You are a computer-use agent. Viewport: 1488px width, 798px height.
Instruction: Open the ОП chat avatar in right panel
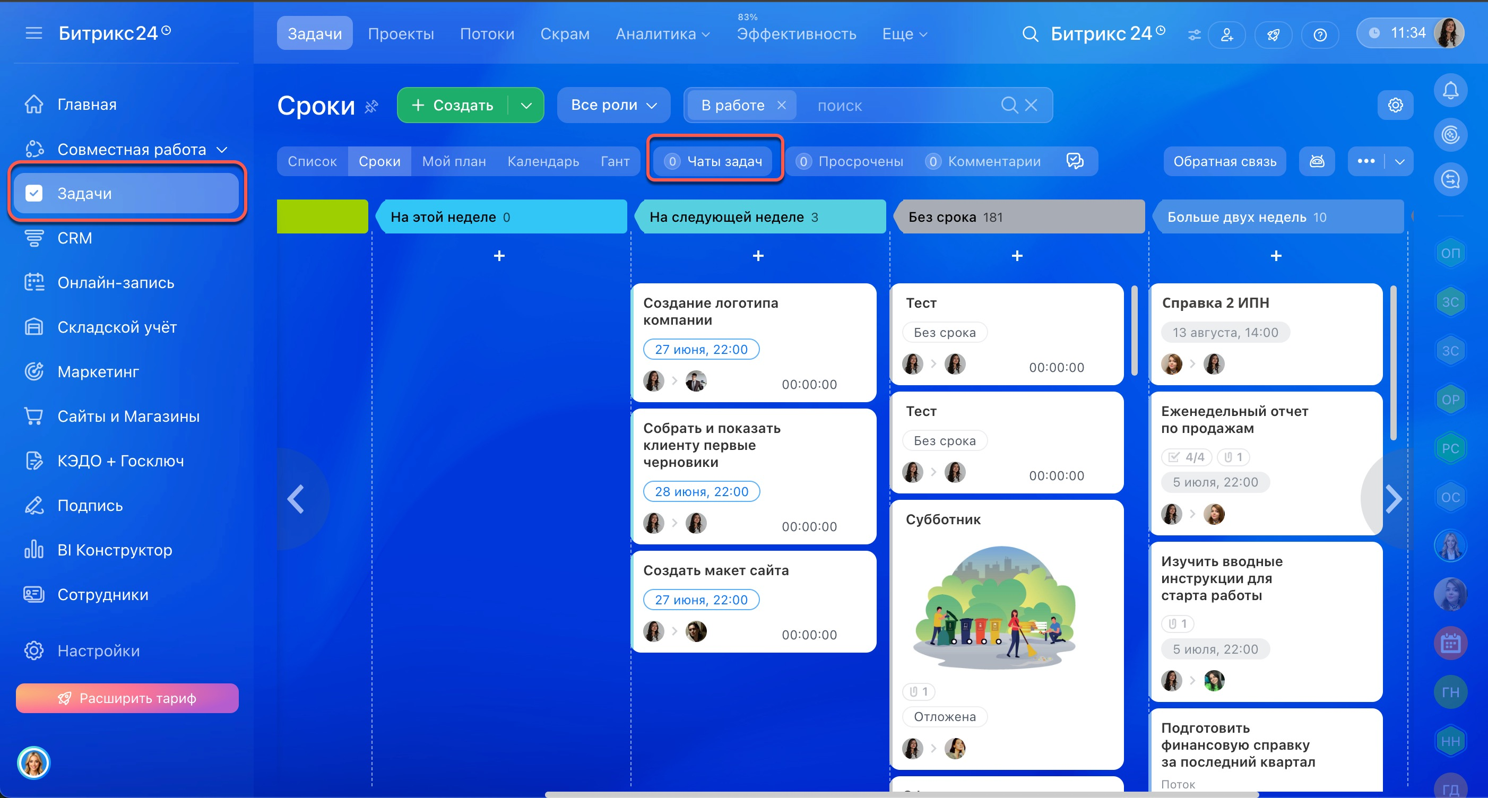tap(1450, 253)
